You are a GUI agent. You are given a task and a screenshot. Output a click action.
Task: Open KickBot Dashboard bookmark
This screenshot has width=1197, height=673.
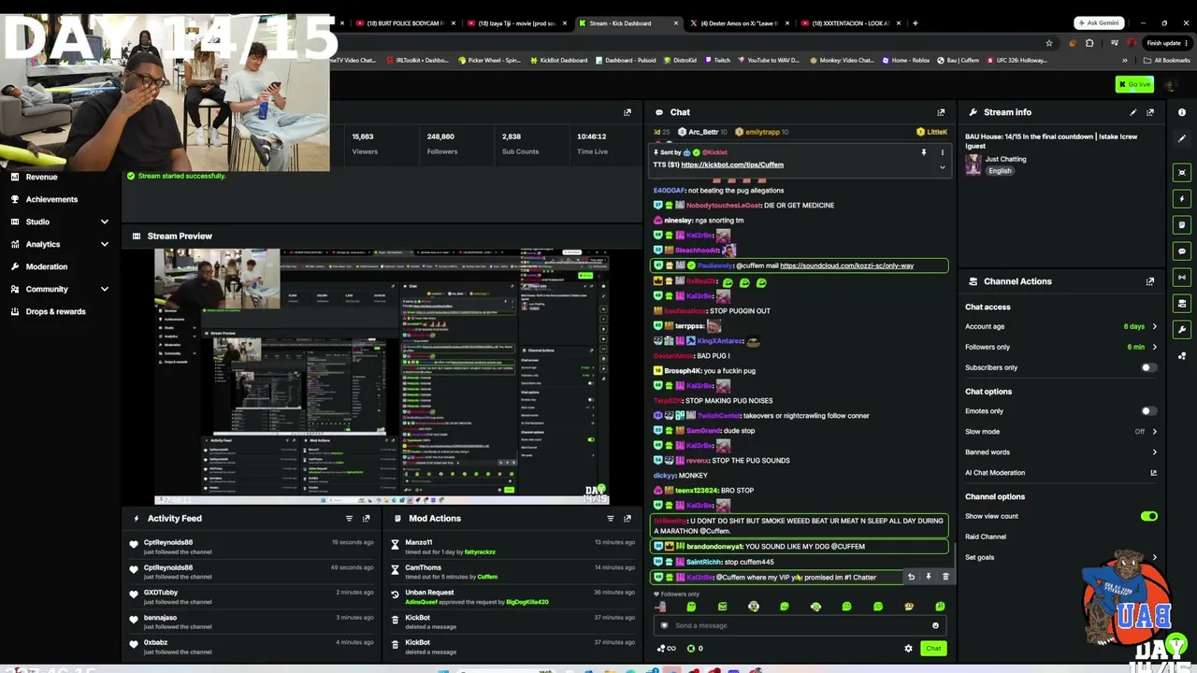558,61
